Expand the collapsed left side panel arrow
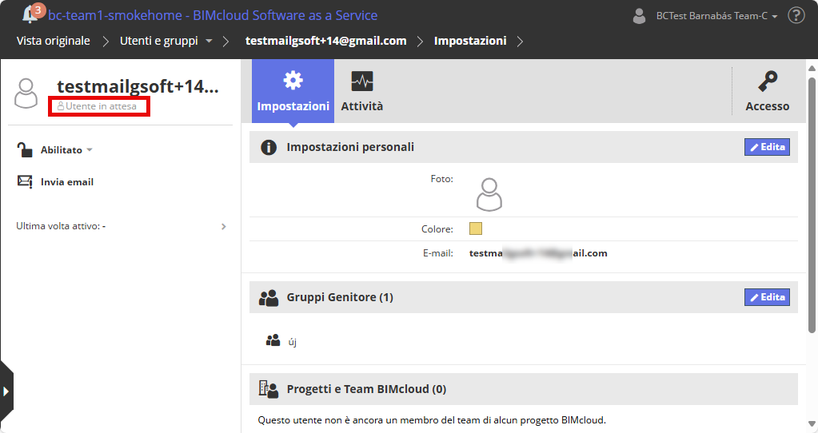Viewport: 818px width, 433px height. (x=6, y=391)
